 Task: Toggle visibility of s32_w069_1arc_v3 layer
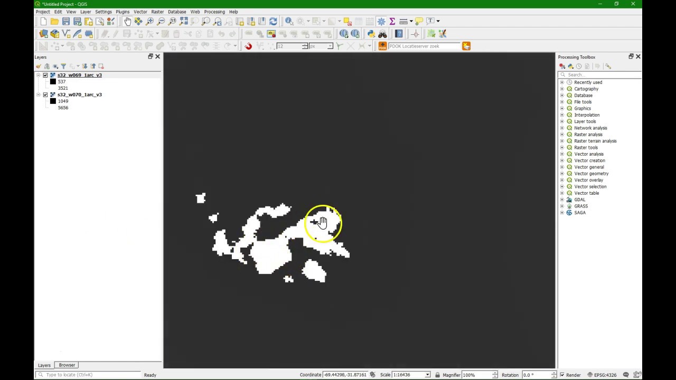pos(45,75)
